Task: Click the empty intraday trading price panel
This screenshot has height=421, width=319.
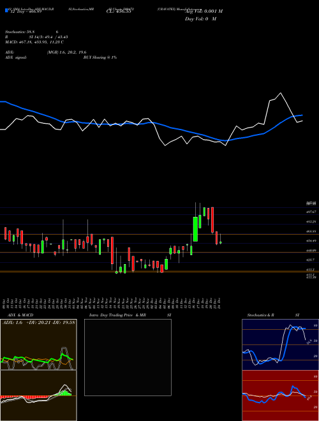Action: [x=128, y=357]
